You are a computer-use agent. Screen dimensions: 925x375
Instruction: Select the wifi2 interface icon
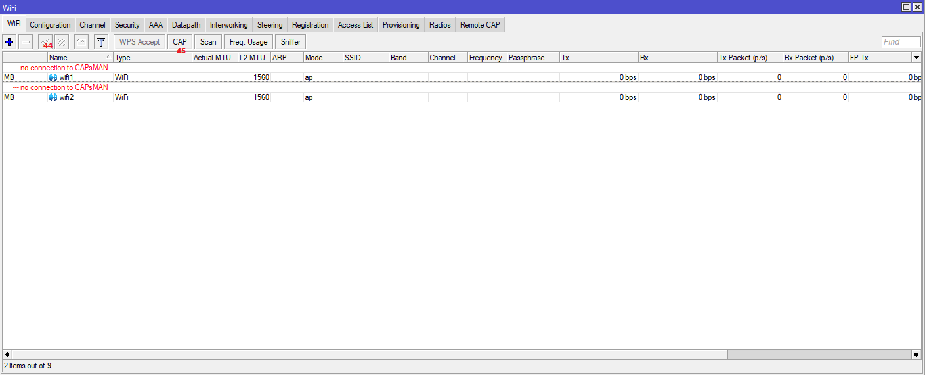click(x=53, y=97)
